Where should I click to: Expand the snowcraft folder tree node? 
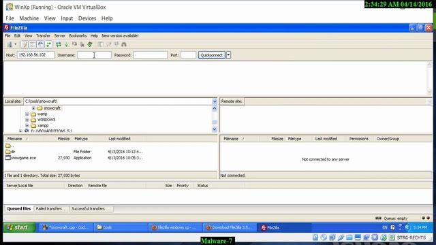coord(33,108)
